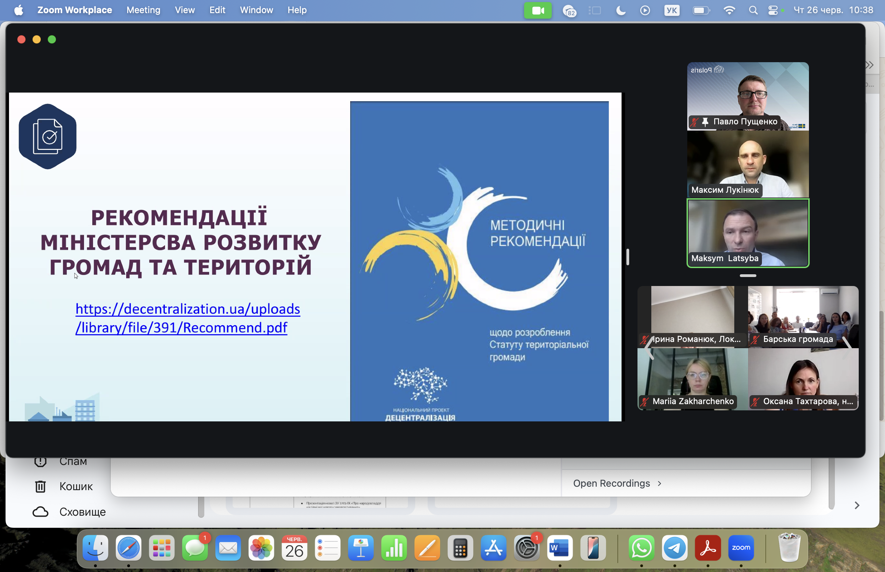Open the Zoom Workplace menu
This screenshot has width=885, height=572.
[75, 10]
